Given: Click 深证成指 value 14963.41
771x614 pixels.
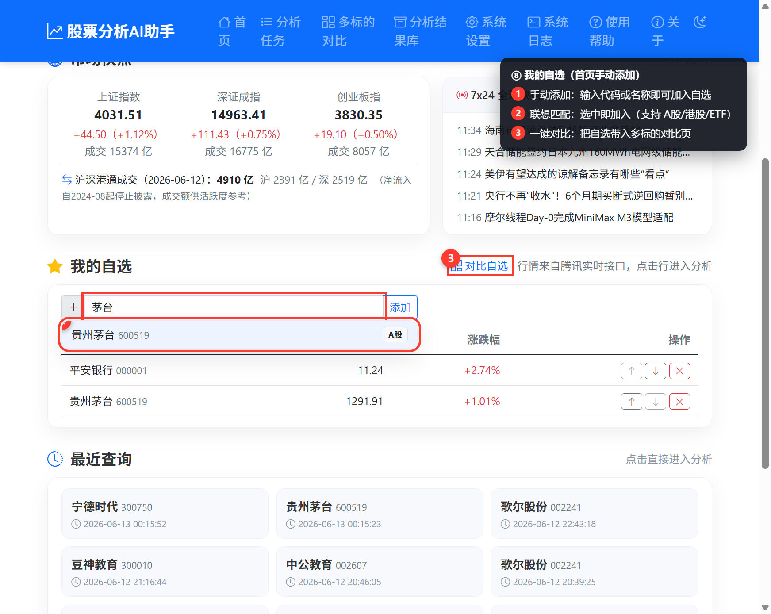Looking at the screenshot, I should tap(238, 115).
